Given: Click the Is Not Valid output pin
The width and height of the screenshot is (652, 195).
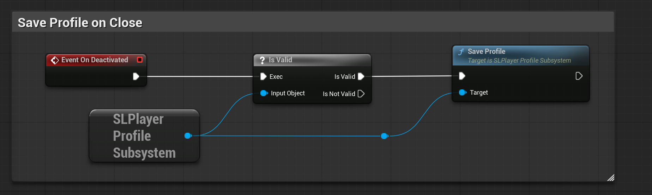Looking at the screenshot, I should pos(361,94).
